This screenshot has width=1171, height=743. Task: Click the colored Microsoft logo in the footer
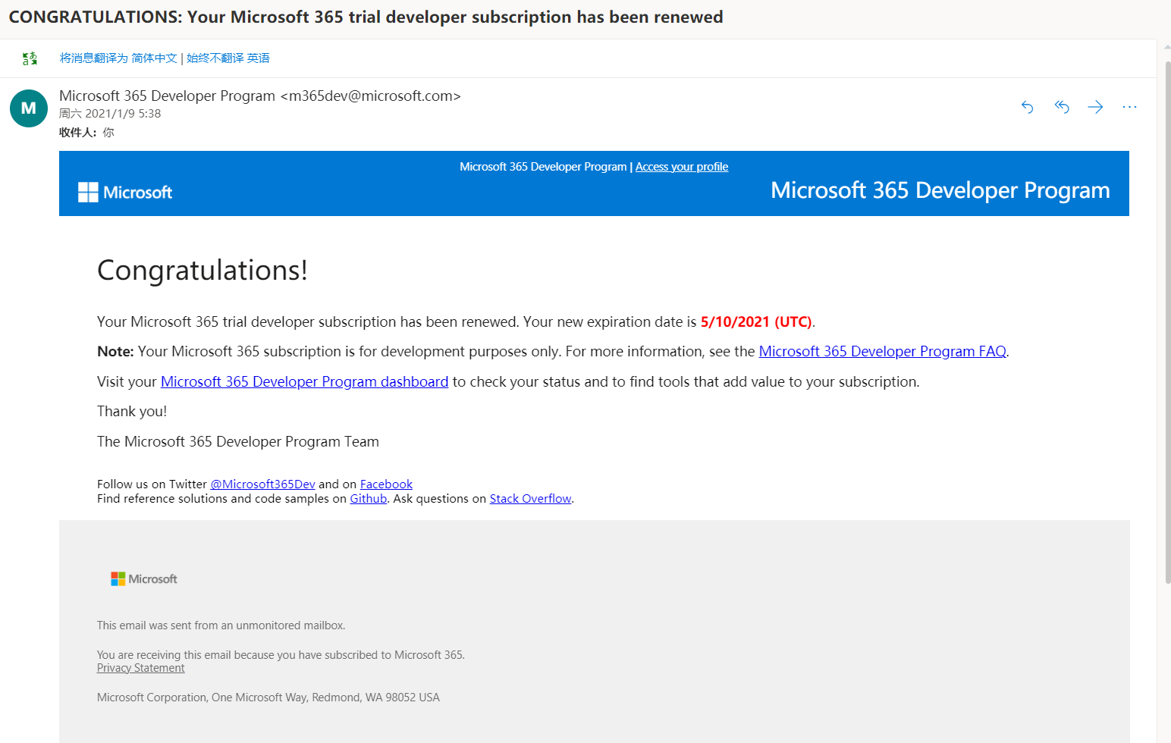(x=144, y=578)
